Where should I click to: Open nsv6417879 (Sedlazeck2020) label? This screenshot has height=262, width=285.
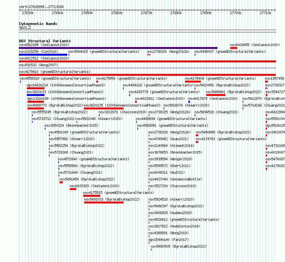[x=213, y=99]
